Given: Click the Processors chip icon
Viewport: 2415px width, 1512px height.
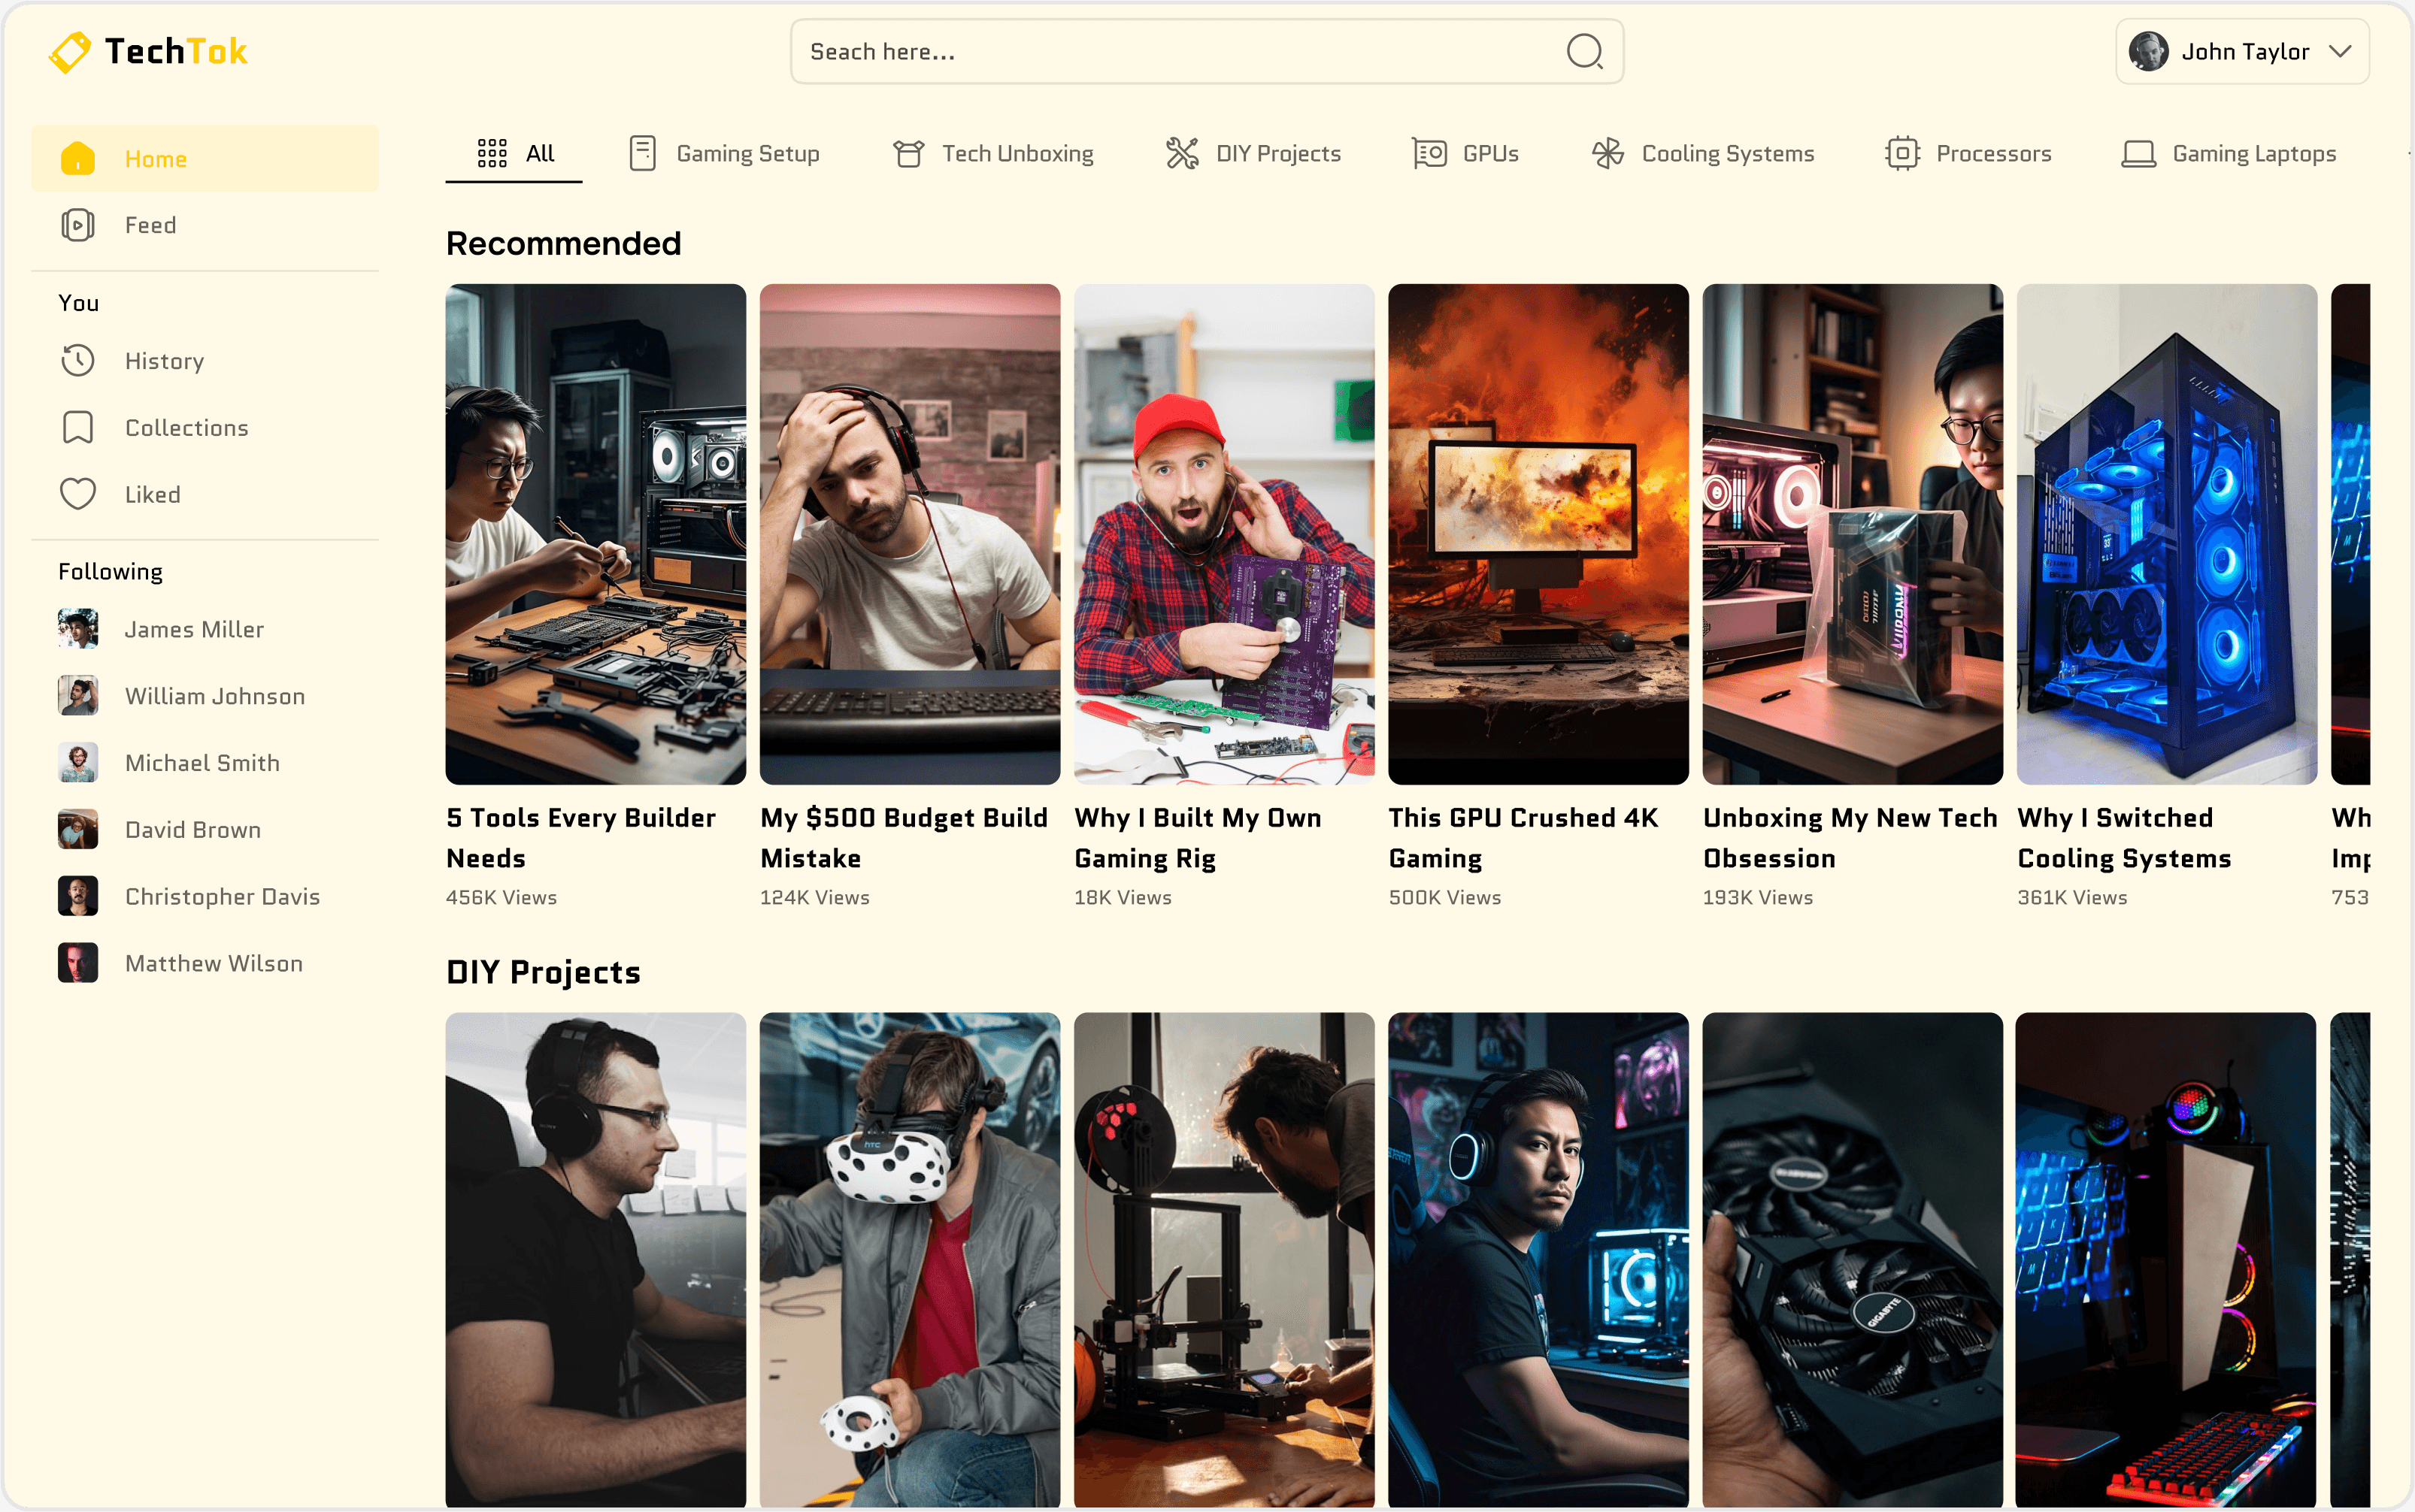Looking at the screenshot, I should (1901, 153).
